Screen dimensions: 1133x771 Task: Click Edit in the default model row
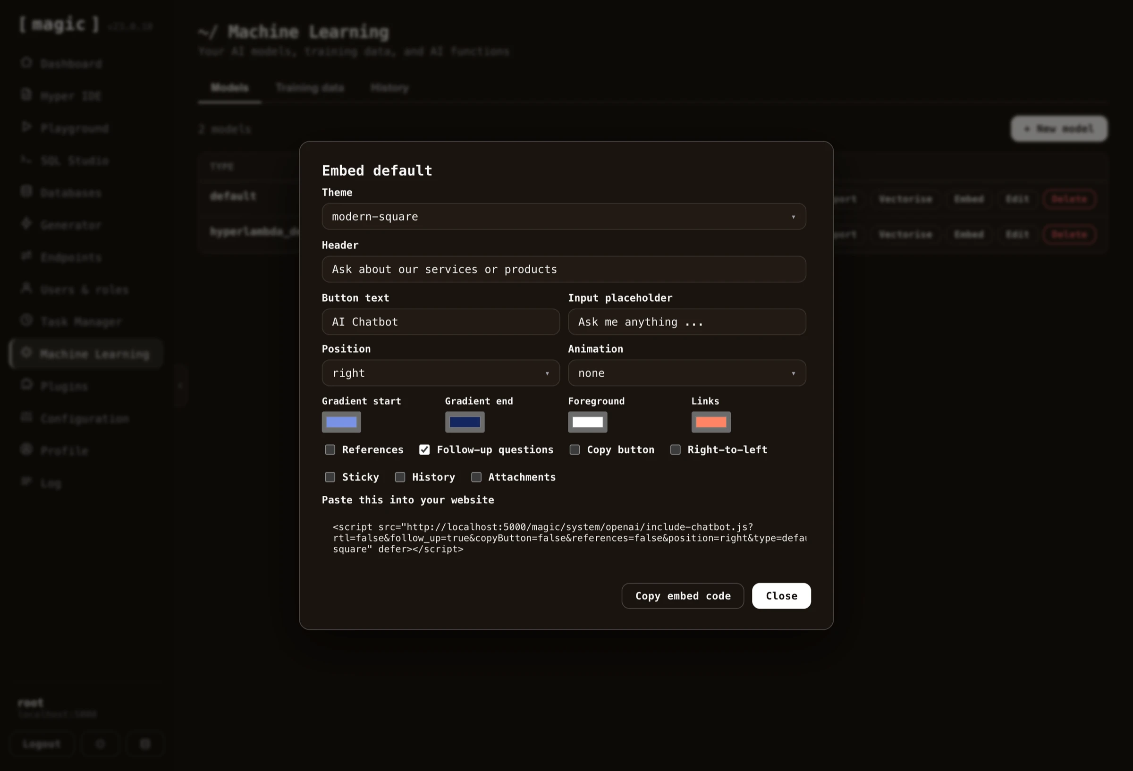pos(1017,199)
